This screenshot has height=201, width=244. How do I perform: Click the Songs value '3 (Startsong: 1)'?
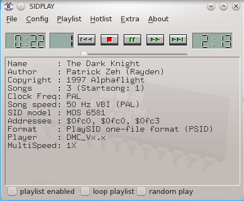coord(105,88)
